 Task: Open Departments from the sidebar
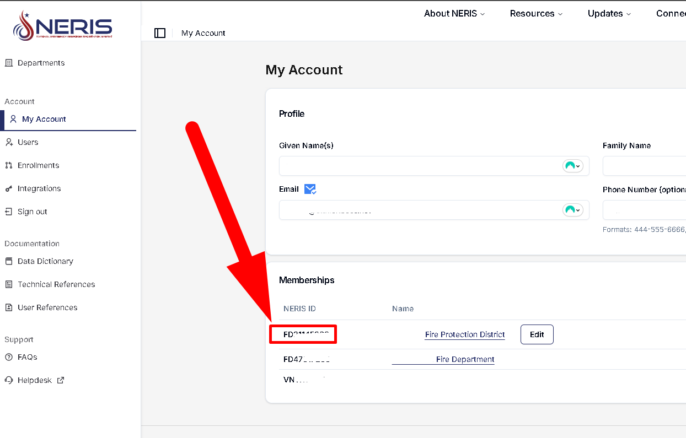[41, 63]
